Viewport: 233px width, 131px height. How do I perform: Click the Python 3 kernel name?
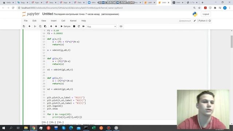click(203, 21)
